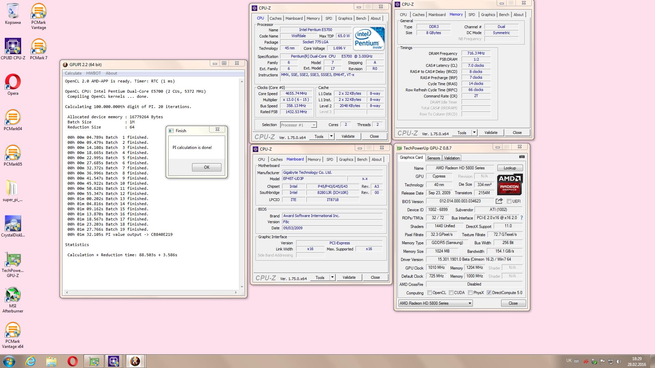Open the Recycle Bin (Корзина) desktop icon

coord(13,14)
